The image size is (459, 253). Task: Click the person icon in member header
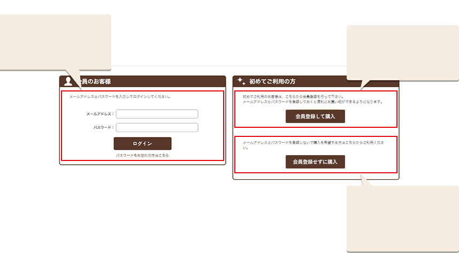(x=68, y=81)
